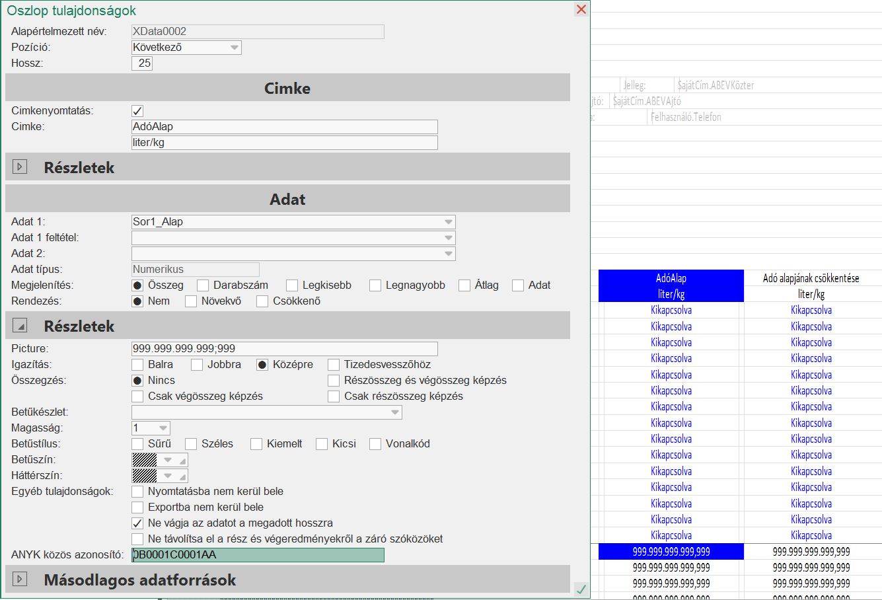Close the Oszlop tulajdonságok dialog
The width and height of the screenshot is (882, 600).
[x=581, y=9]
